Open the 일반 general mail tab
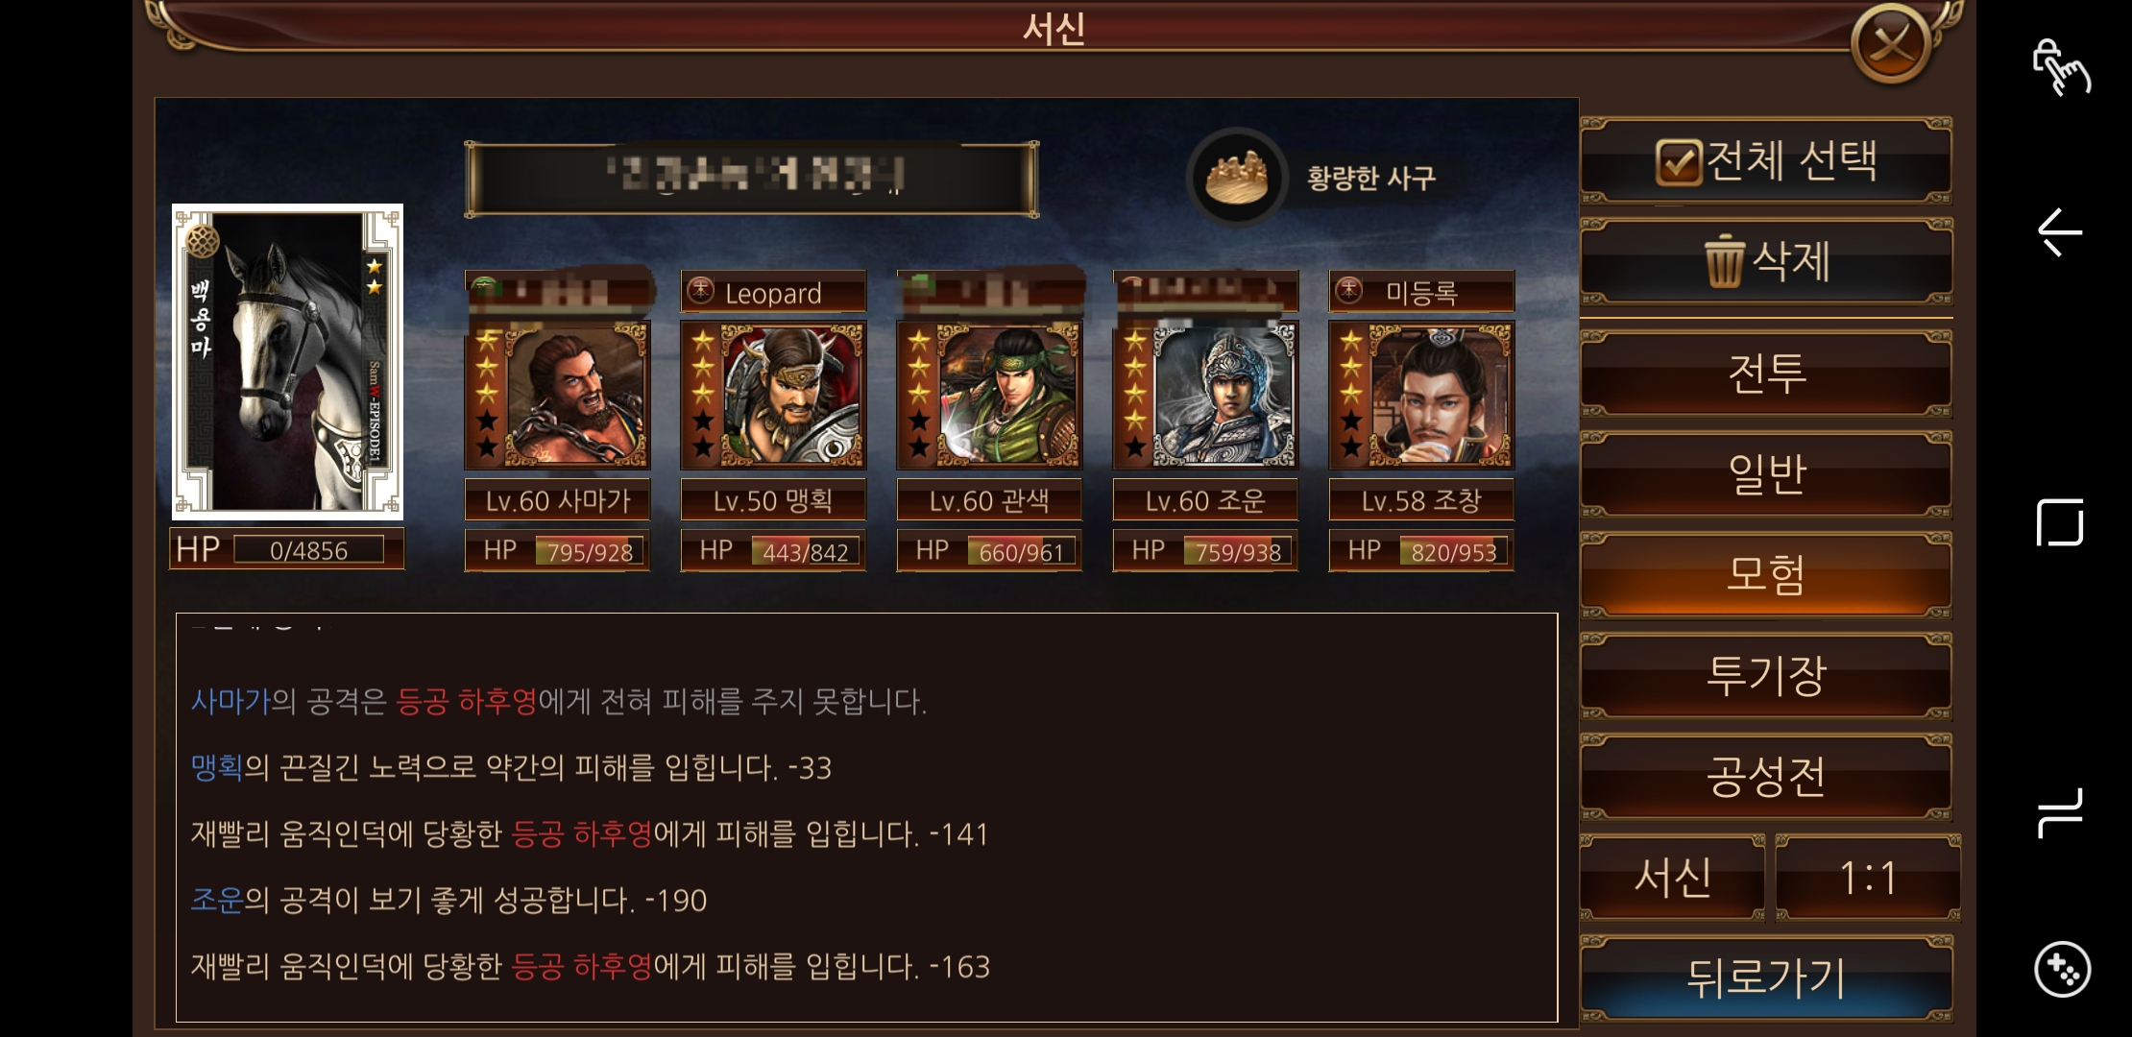 (1766, 474)
